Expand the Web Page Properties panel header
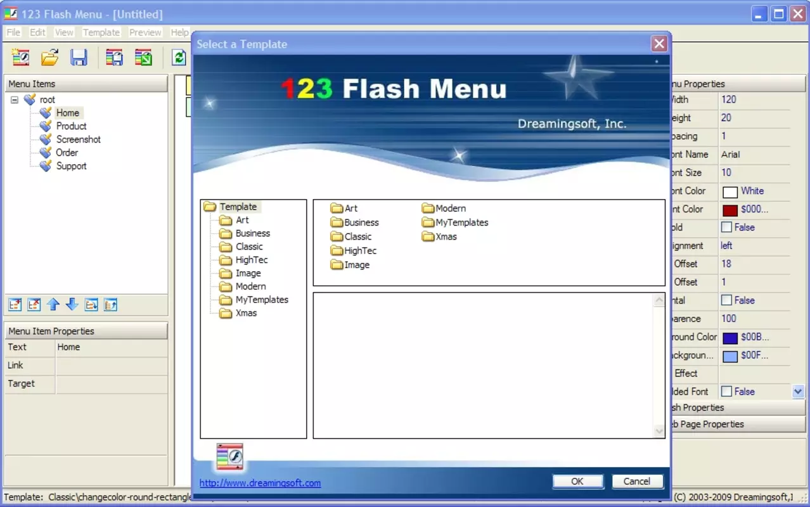This screenshot has height=507, width=810. [x=738, y=424]
